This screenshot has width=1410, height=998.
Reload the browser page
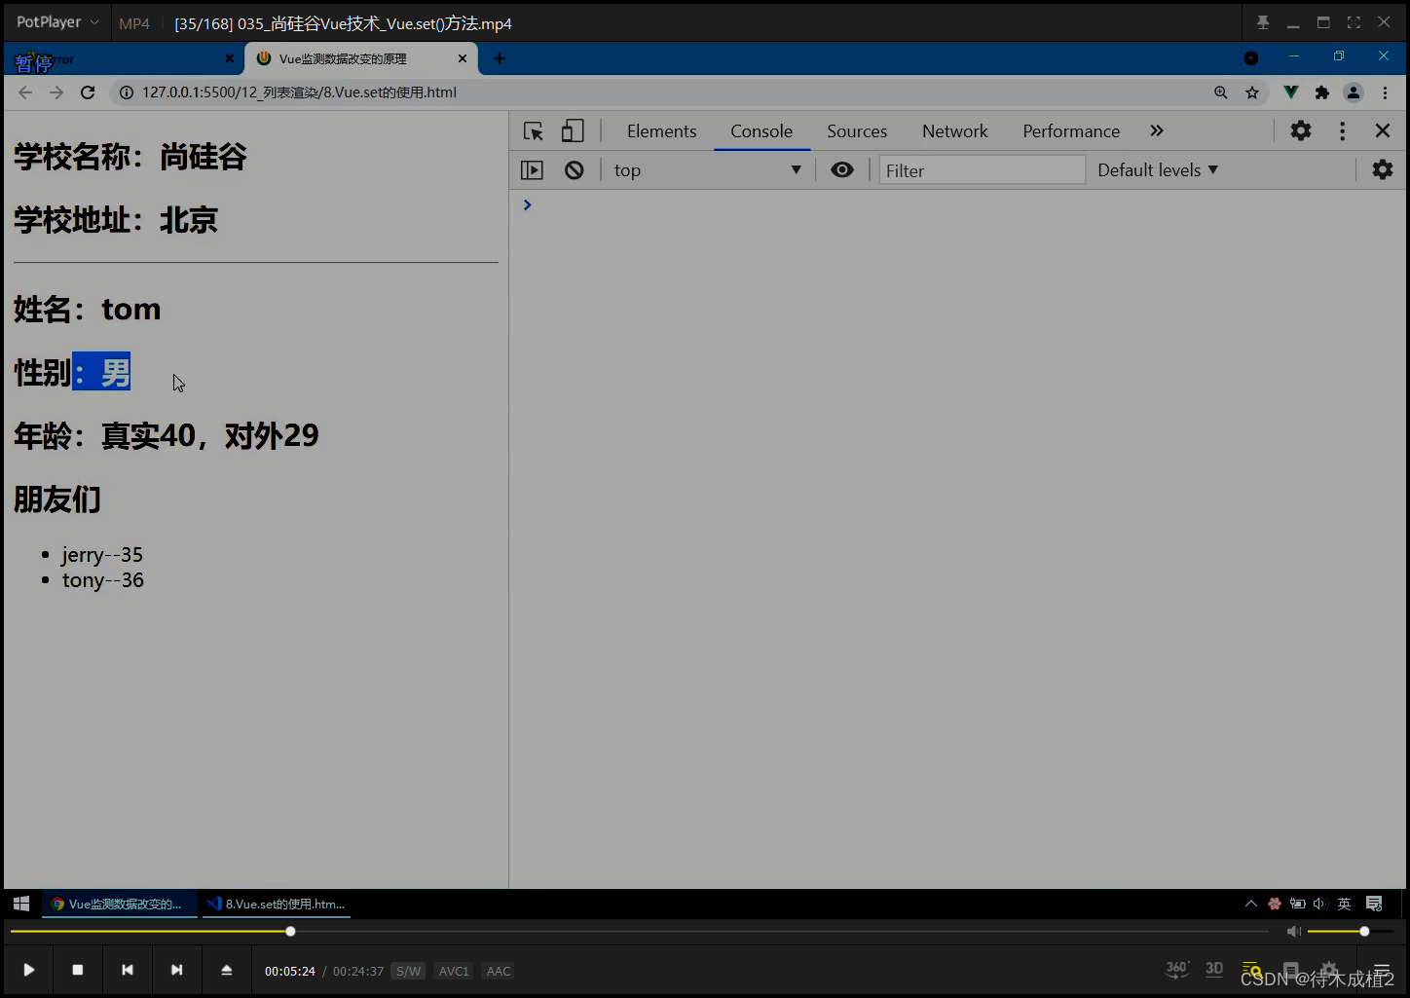[88, 92]
